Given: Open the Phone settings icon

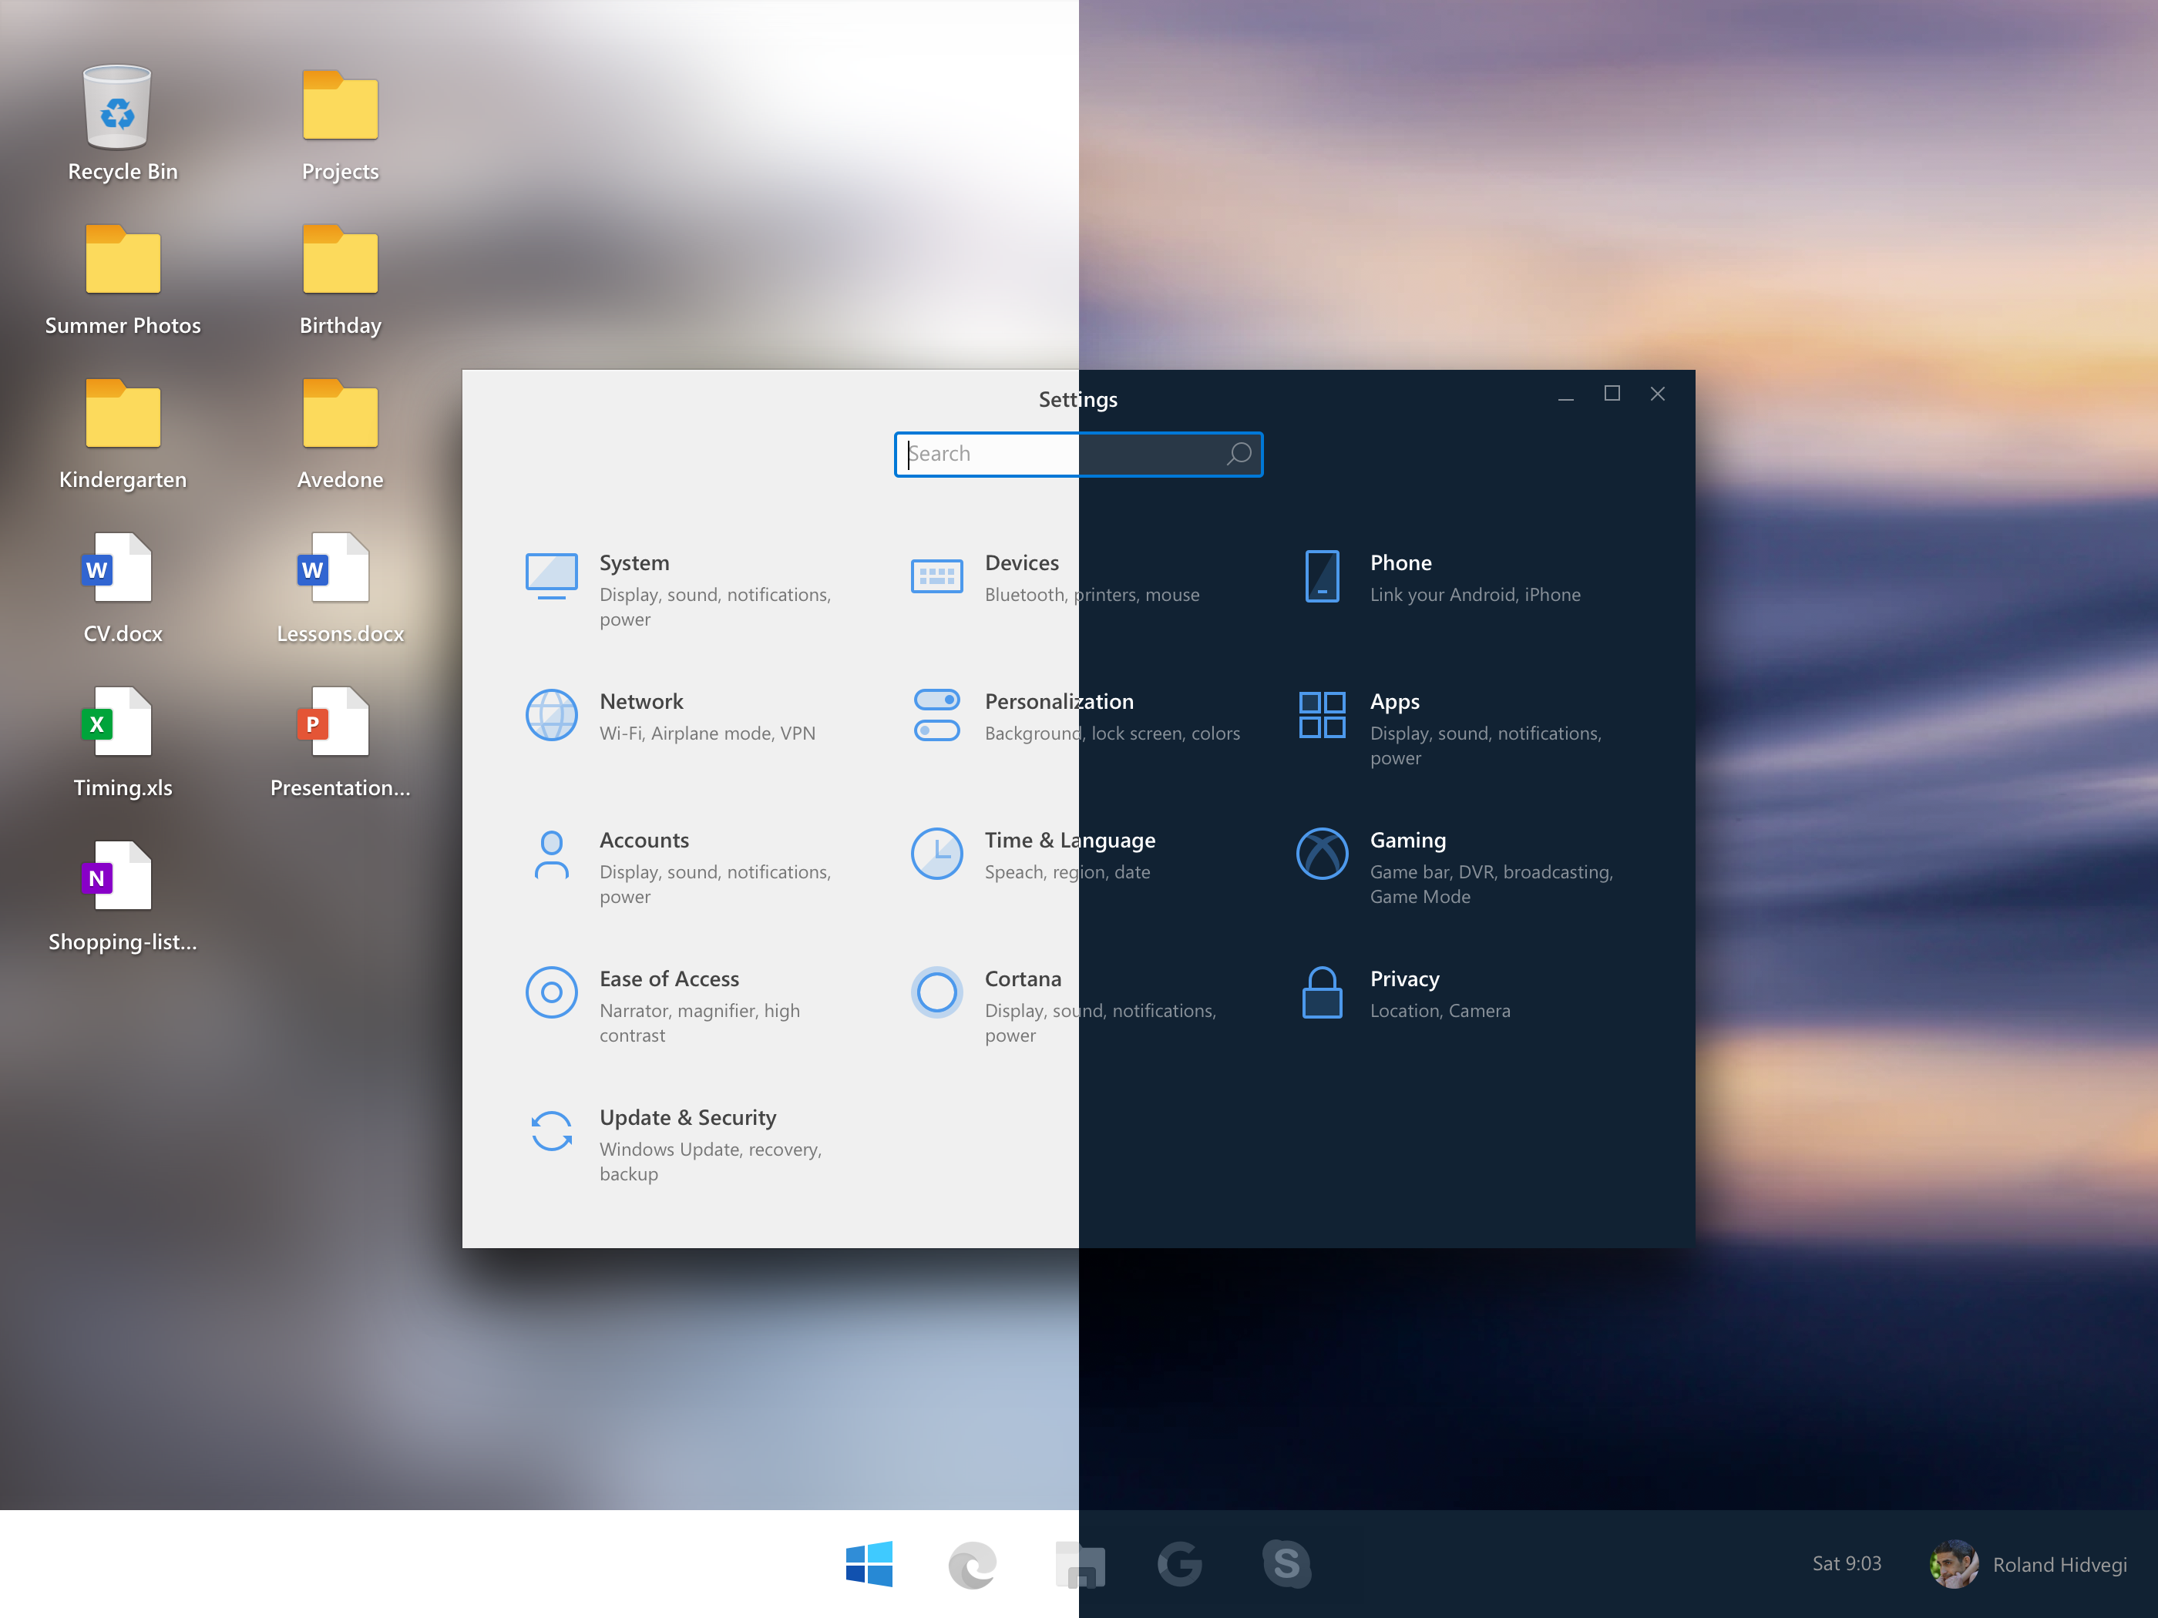Looking at the screenshot, I should (1322, 576).
